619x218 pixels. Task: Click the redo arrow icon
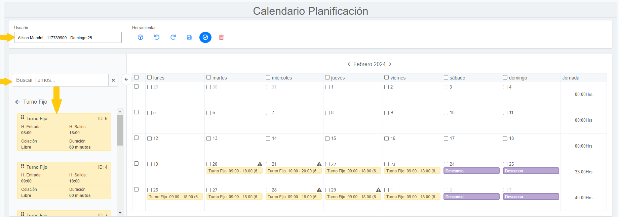pos(173,37)
